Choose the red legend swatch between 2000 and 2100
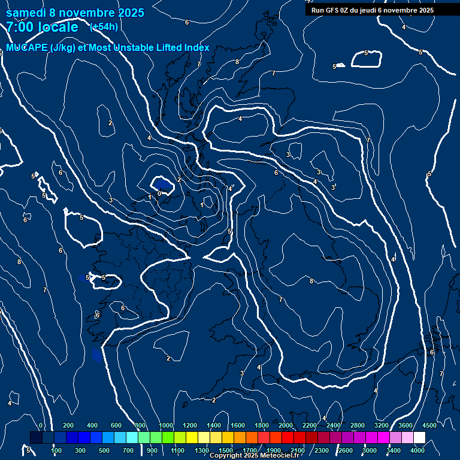This screenshot has width=460, height=460. [x=287, y=437]
